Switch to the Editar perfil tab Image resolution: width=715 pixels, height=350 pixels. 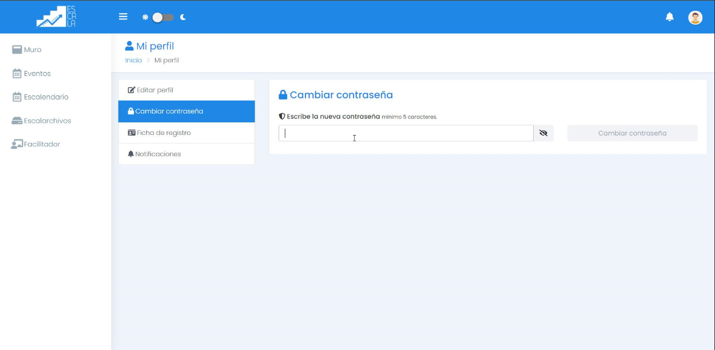[x=156, y=90]
